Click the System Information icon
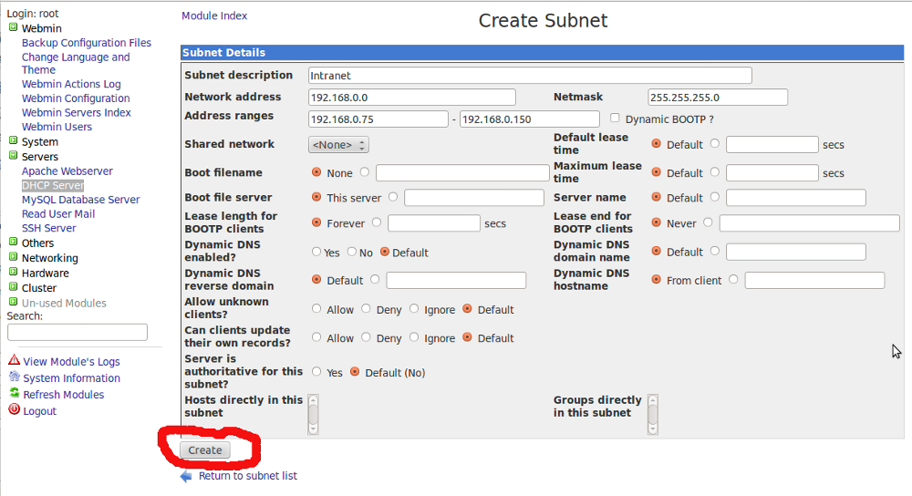 click(x=14, y=377)
